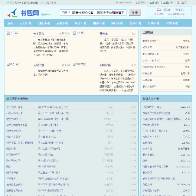Go to the first tab in the blue navigation bar

[x=10, y=23]
